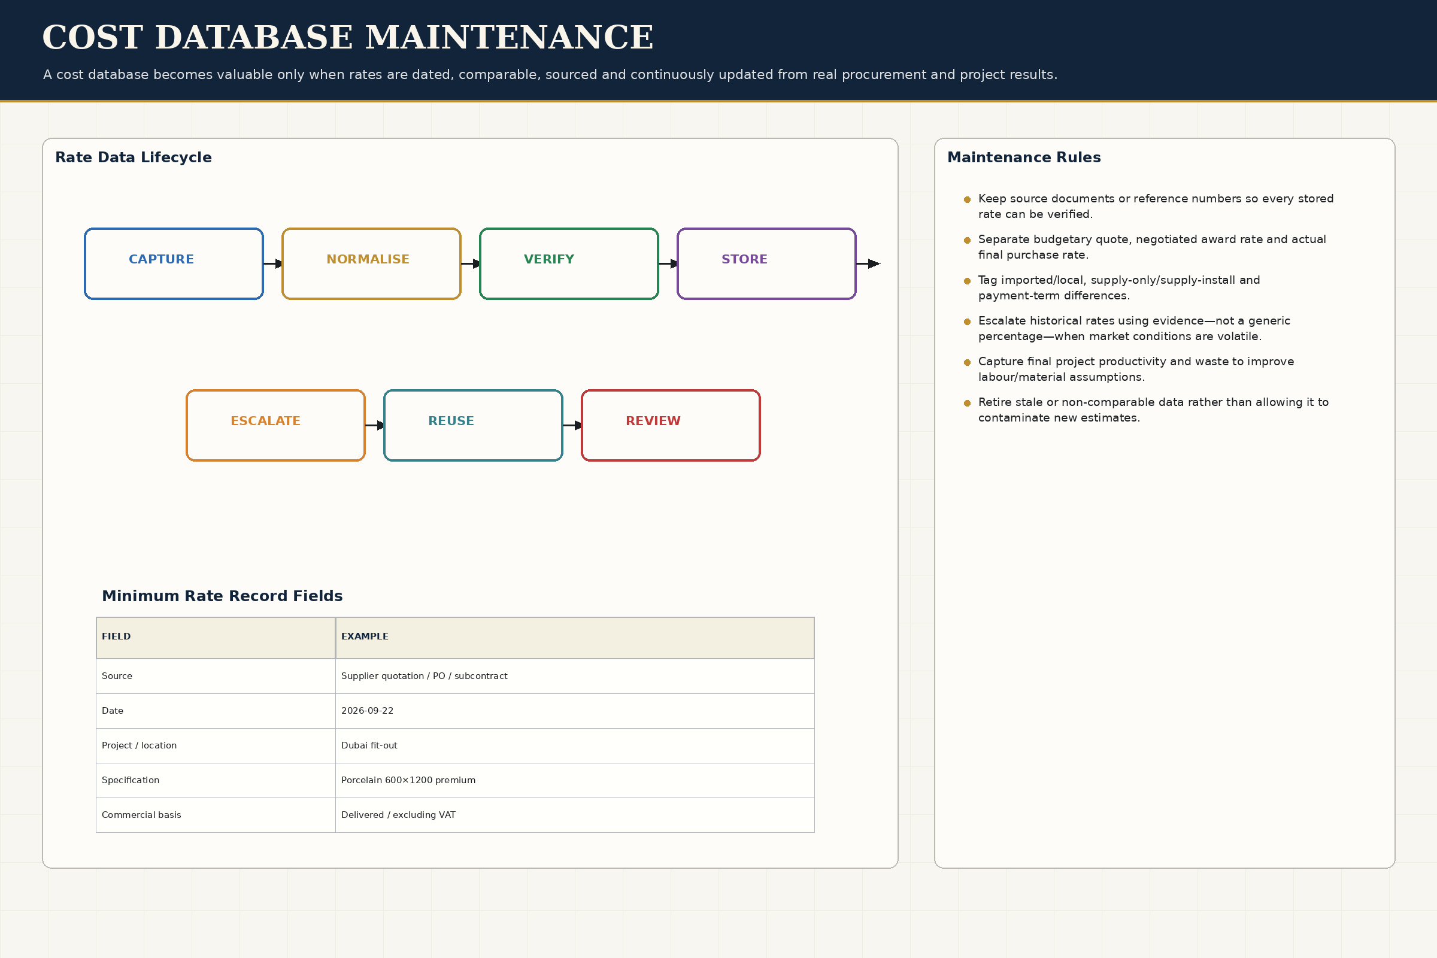
Task: Click the 'Keep source documents' rule
Action: point(1148,207)
